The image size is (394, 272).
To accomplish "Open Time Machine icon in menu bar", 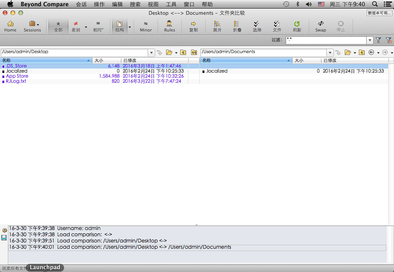I will [286, 4].
